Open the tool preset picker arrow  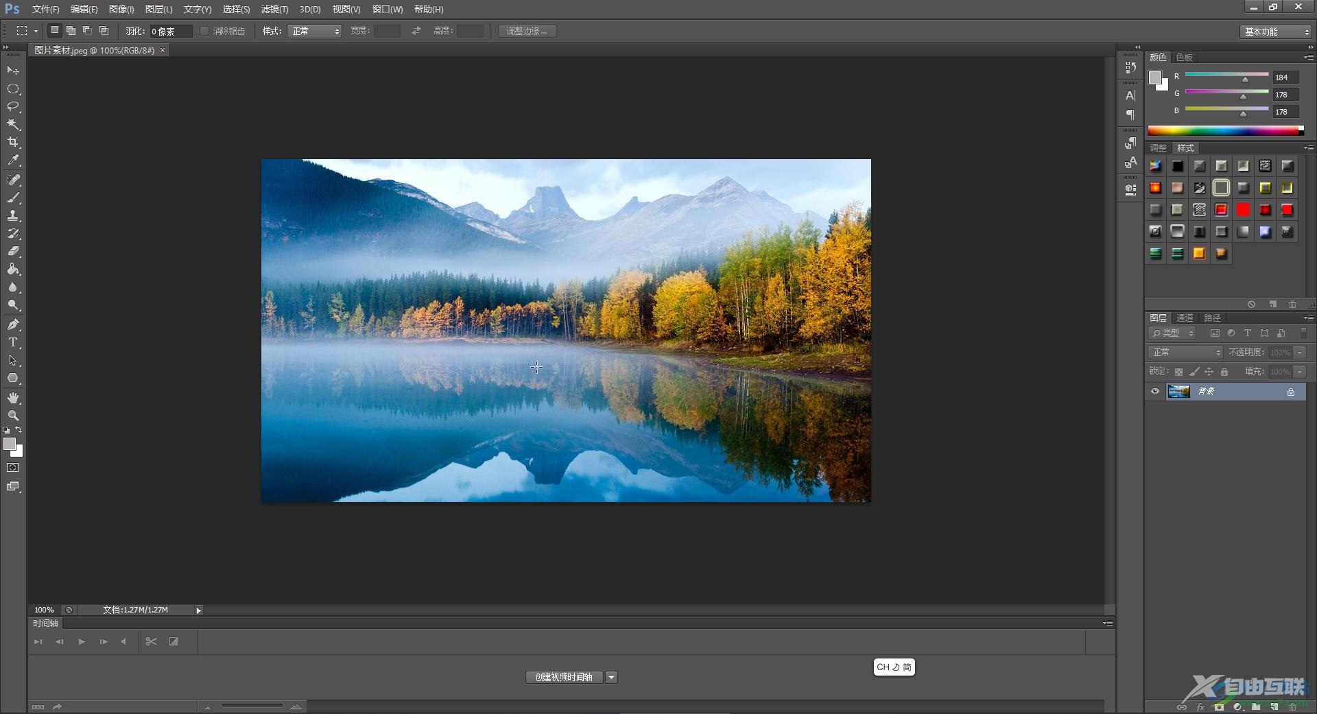click(x=36, y=31)
